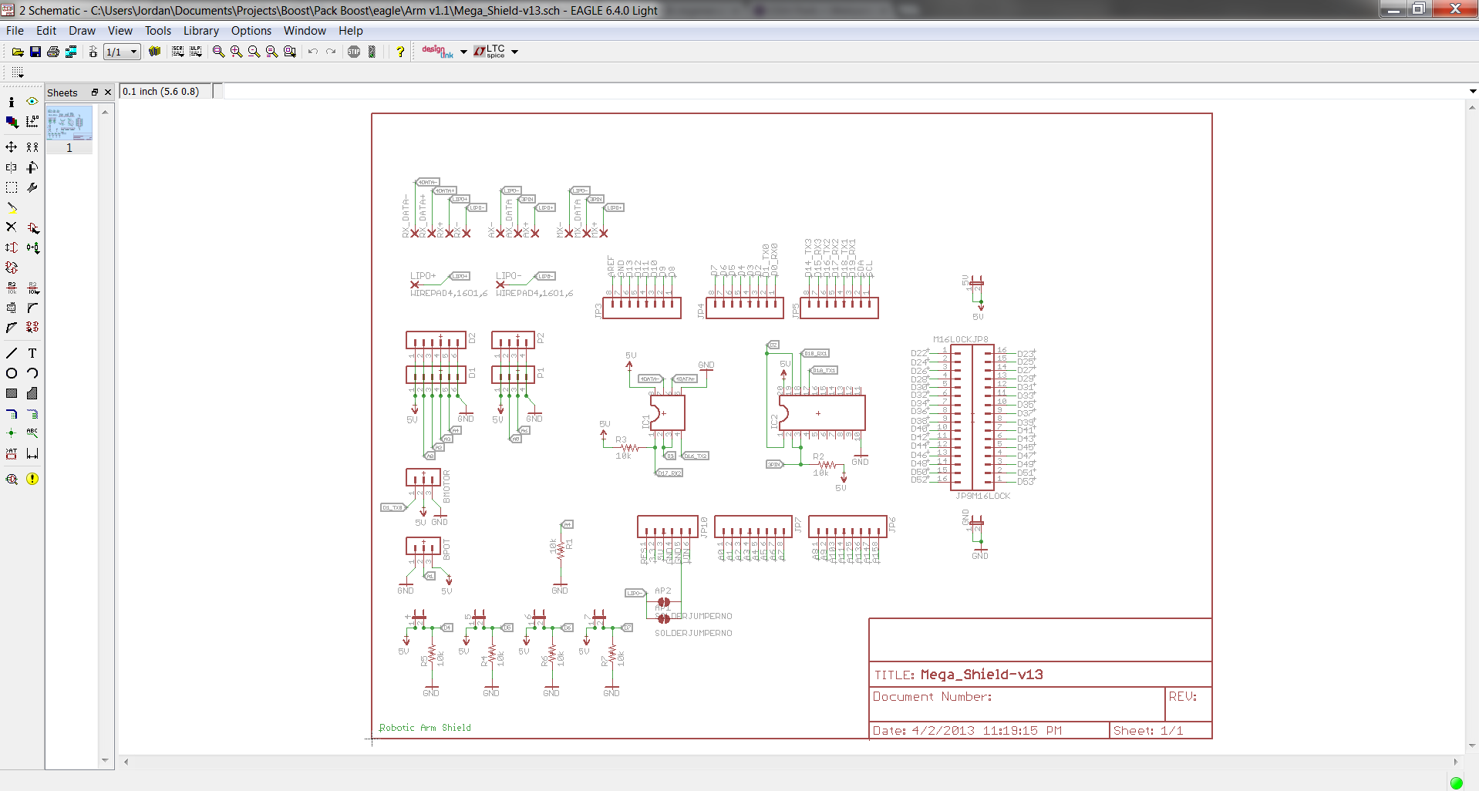Select the Circle drawing tool
The image size is (1479, 791).
pyautogui.click(x=12, y=373)
